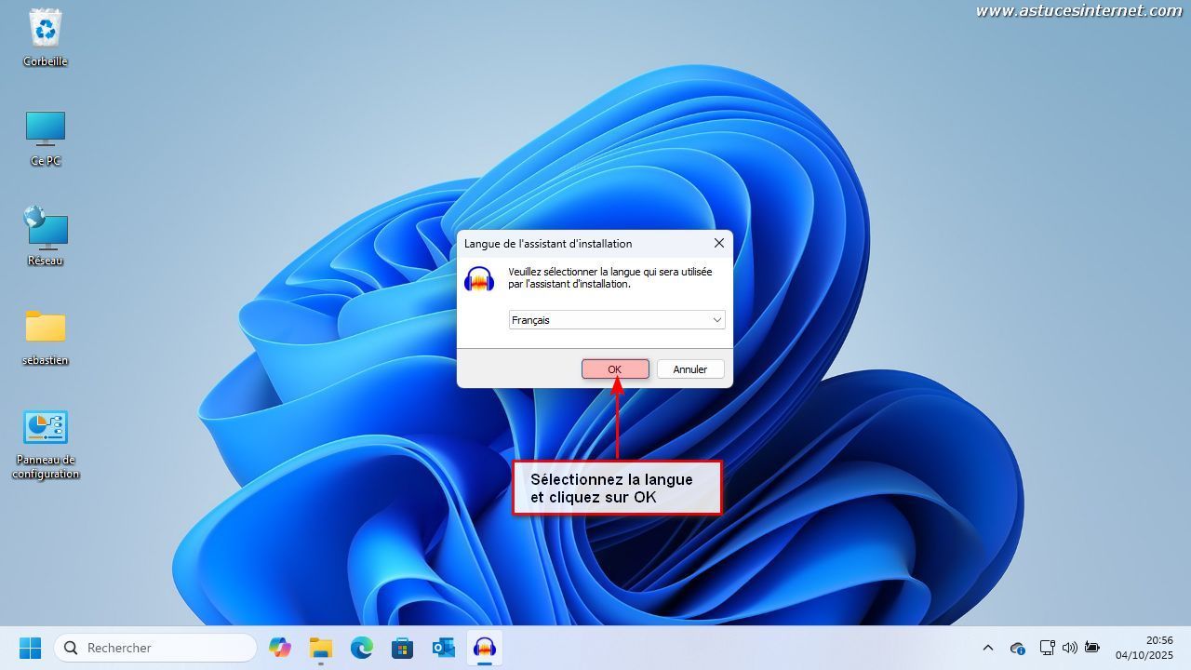1191x670 pixels.
Task: Open File Explorer from the taskbar
Action: pos(320,648)
